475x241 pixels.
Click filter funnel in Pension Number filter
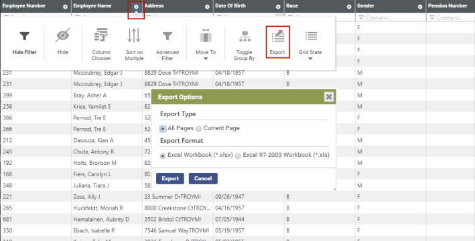432,18
